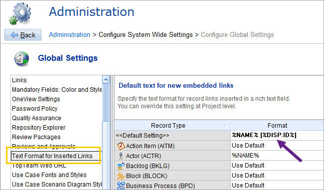Click the Action Item clipboard icon
This screenshot has height=190, width=324.
(121, 146)
